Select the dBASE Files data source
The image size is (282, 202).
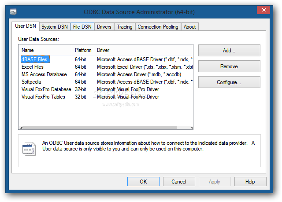point(34,59)
